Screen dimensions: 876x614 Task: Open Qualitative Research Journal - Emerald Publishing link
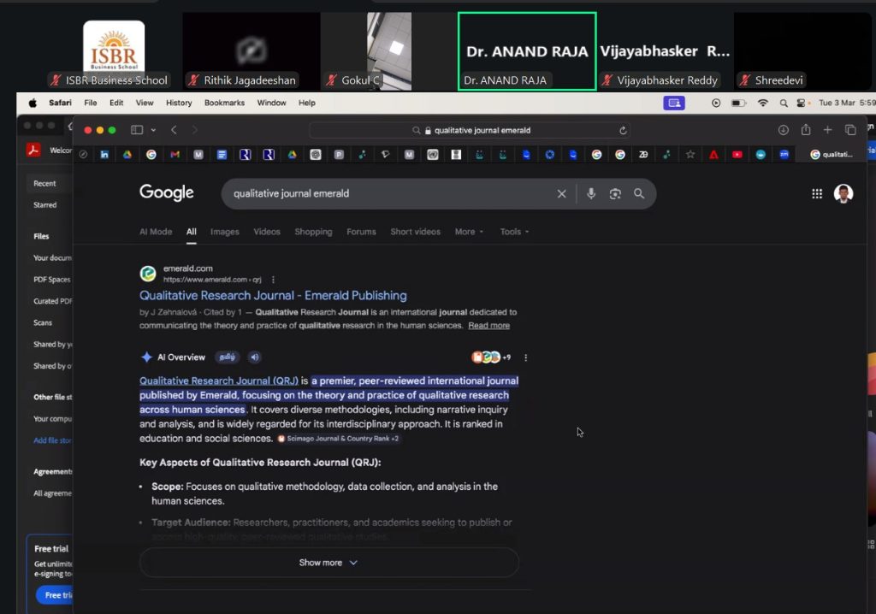[x=273, y=295]
